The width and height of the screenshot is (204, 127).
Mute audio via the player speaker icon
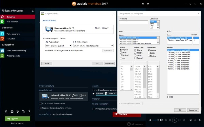[150, 120]
